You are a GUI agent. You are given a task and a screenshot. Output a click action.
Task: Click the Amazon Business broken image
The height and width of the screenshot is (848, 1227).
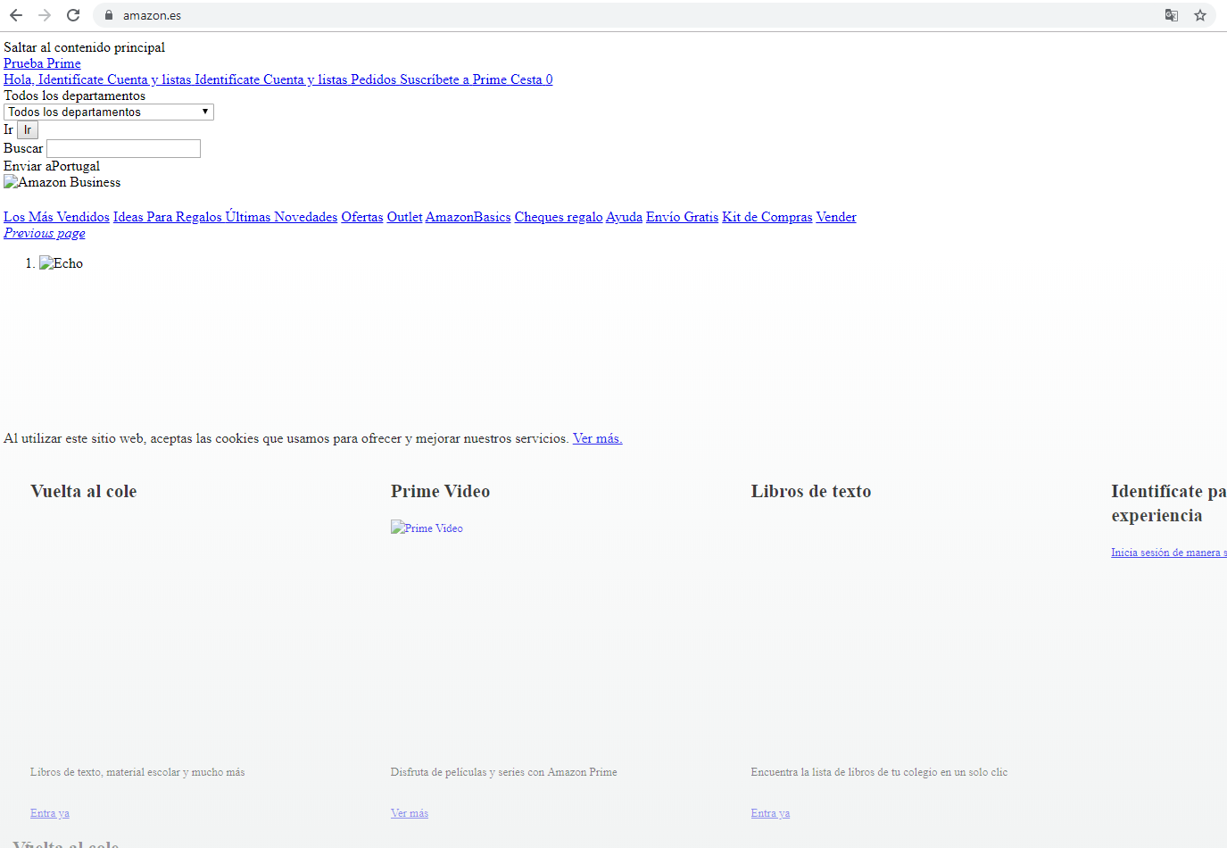point(62,182)
